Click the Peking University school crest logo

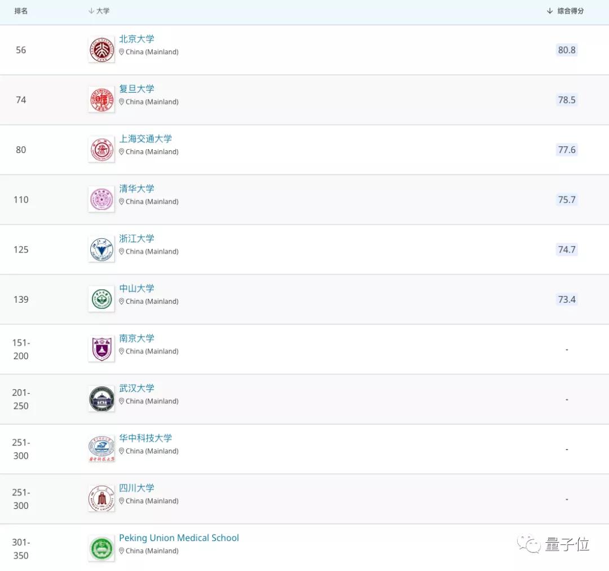[101, 49]
